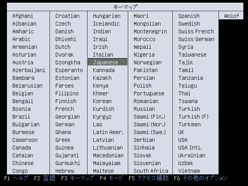Select Croatian keymap
The width and height of the screenshot is (248, 186).
[67, 16]
